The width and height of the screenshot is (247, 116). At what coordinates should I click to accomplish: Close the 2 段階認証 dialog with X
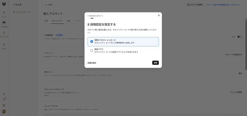(159, 15)
